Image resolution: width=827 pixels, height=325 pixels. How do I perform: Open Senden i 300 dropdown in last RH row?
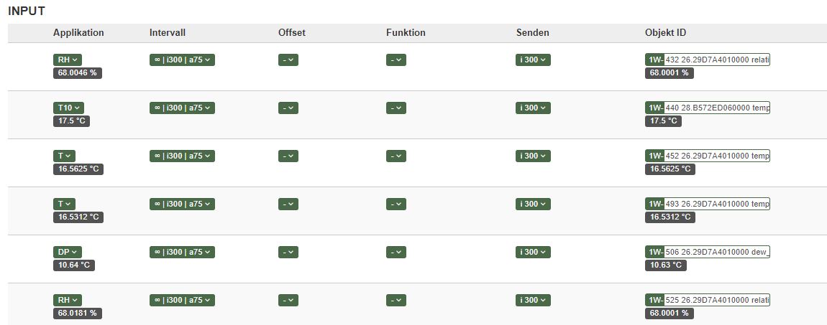pos(533,301)
